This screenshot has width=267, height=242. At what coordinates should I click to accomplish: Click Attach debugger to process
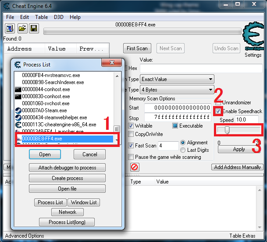click(x=67, y=168)
